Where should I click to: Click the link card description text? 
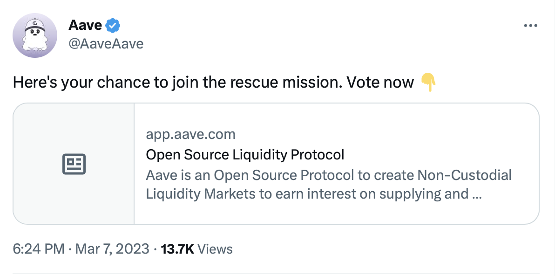pos(328,185)
